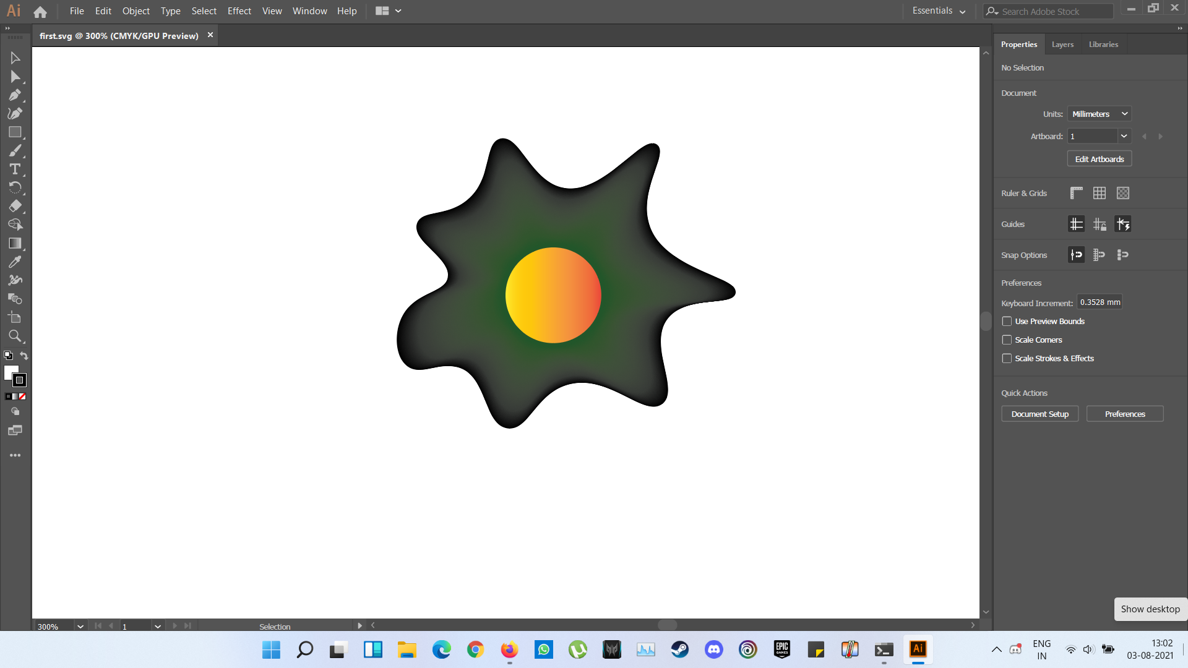Expand the Essentials workspace switcher
This screenshot has height=668, width=1188.
point(939,11)
